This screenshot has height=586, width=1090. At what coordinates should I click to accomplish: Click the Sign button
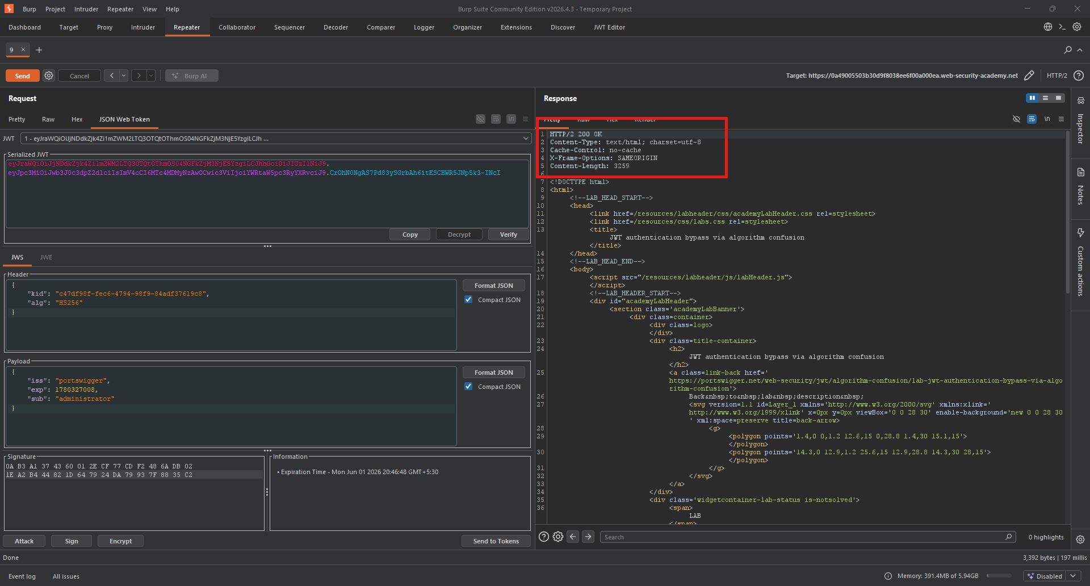pyautogui.click(x=72, y=541)
